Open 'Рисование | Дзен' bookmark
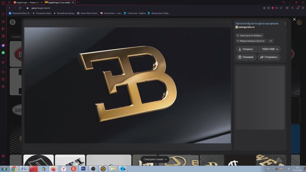Viewport: 306px width, 172px height. pos(42,13)
